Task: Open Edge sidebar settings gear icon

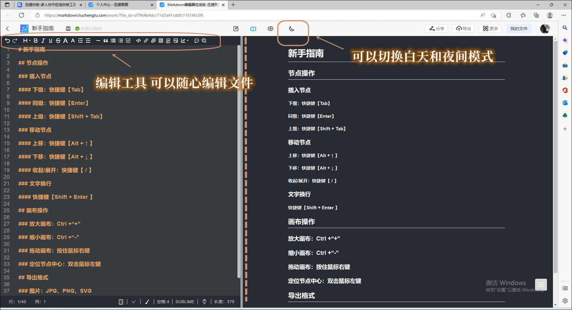Action: pos(565,301)
